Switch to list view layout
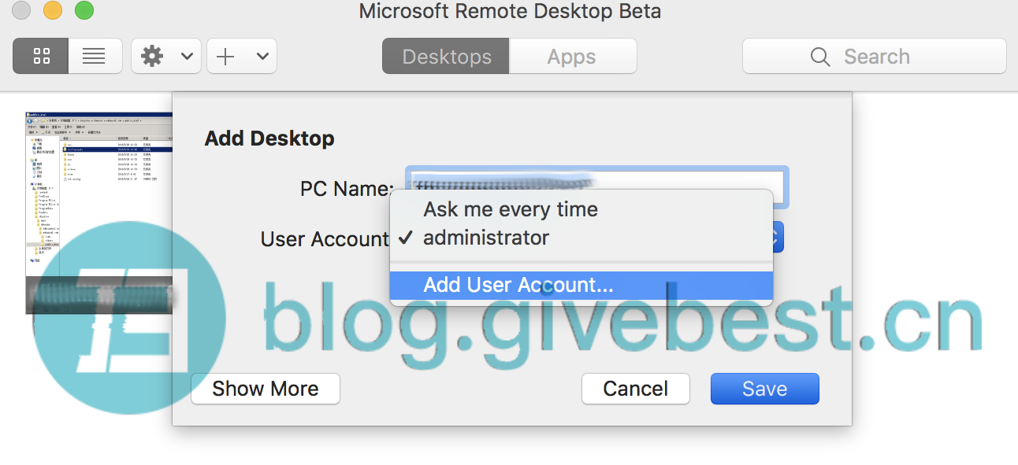The image size is (1018, 465). (x=95, y=56)
